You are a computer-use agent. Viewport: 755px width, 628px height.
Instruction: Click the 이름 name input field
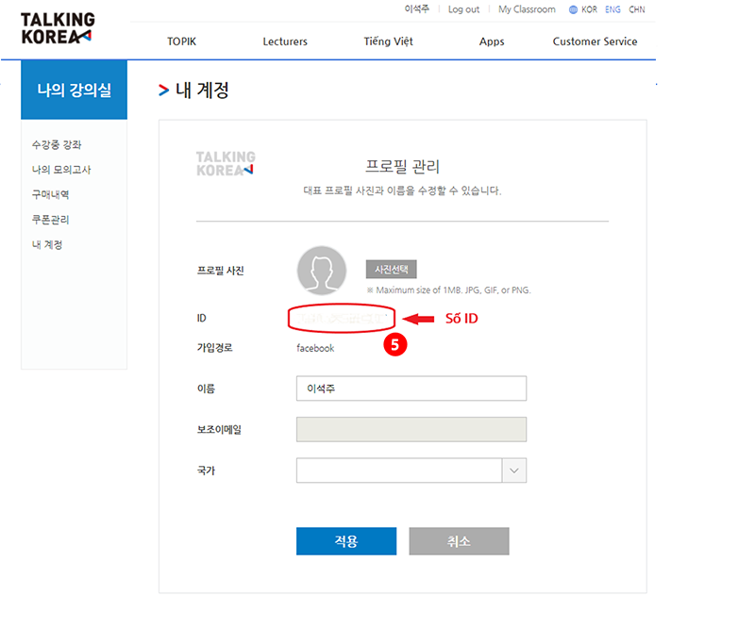pyautogui.click(x=411, y=388)
